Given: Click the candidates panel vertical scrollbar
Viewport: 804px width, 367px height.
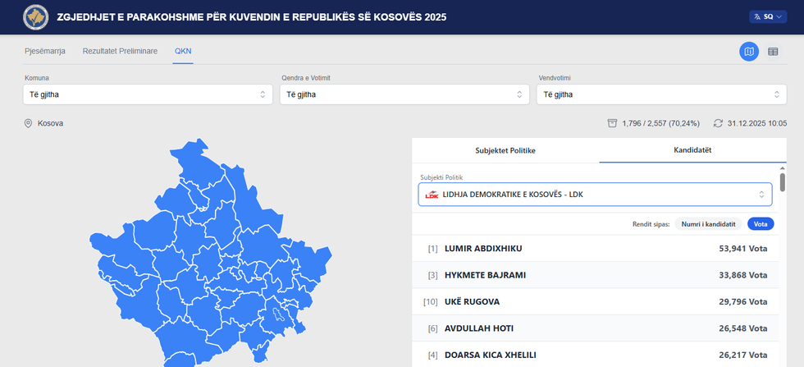Looking at the screenshot, I should tap(783, 182).
